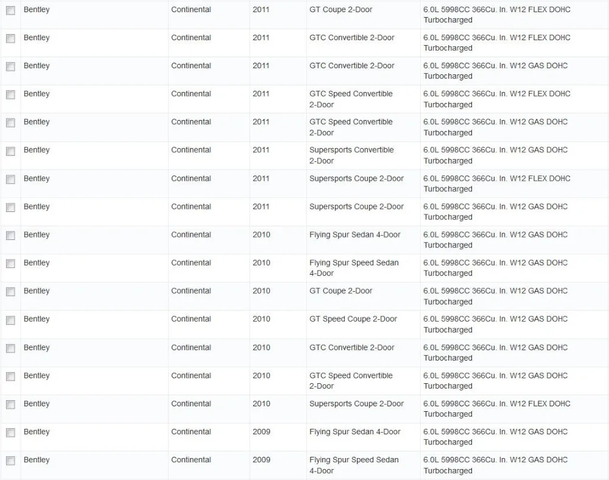Click year '2010' in GT Coupe 2-Door row
The width and height of the screenshot is (609, 480).
261,291
